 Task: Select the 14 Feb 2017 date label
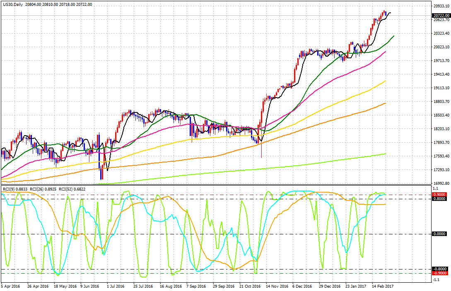[x=383, y=286]
